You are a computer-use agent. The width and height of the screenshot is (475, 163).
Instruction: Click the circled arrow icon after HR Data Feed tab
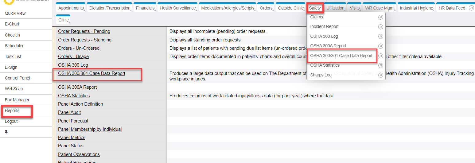(471, 8)
